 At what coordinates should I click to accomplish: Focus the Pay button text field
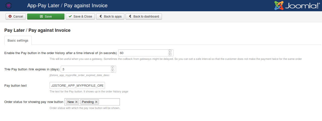tap(77, 85)
